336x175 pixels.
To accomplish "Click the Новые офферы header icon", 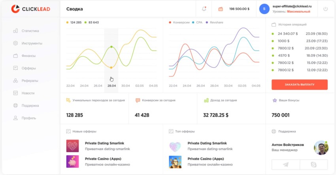I will 68,131.
